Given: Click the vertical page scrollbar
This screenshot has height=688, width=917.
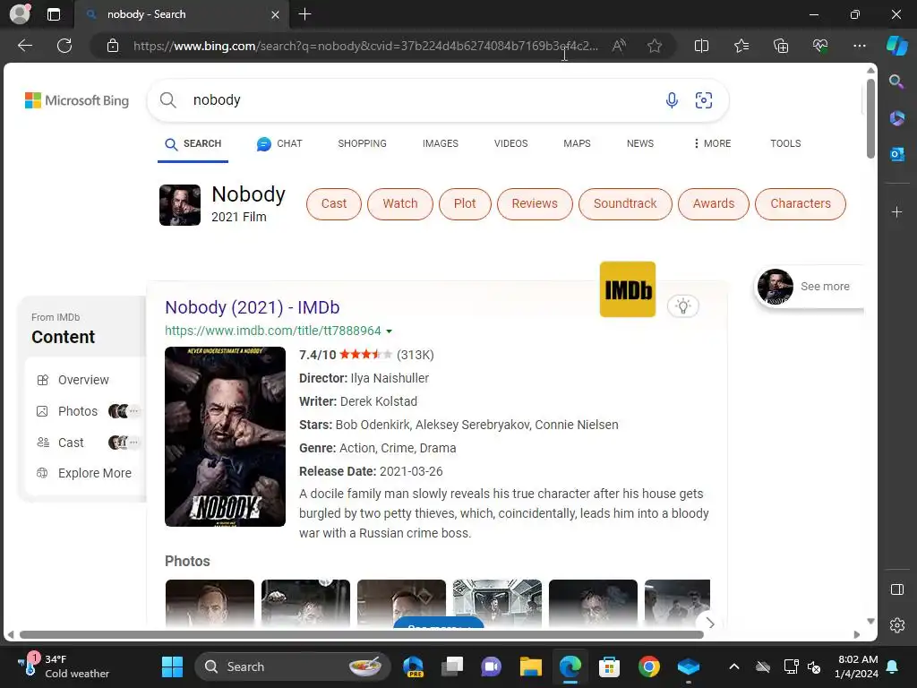Looking at the screenshot, I should pyautogui.click(x=870, y=118).
